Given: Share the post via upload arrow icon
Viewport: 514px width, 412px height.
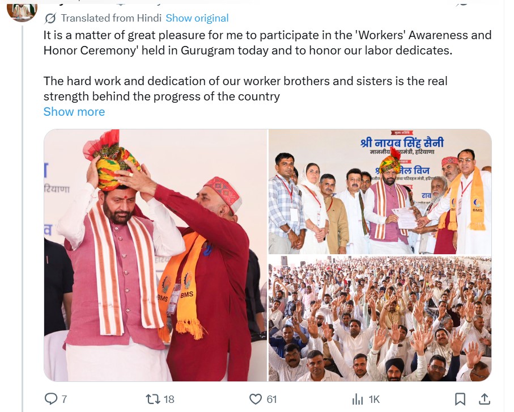Looking at the screenshot, I should click(484, 399).
